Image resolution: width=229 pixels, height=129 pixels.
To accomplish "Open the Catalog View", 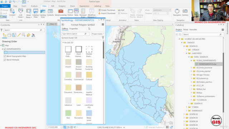I will coord(43,13).
